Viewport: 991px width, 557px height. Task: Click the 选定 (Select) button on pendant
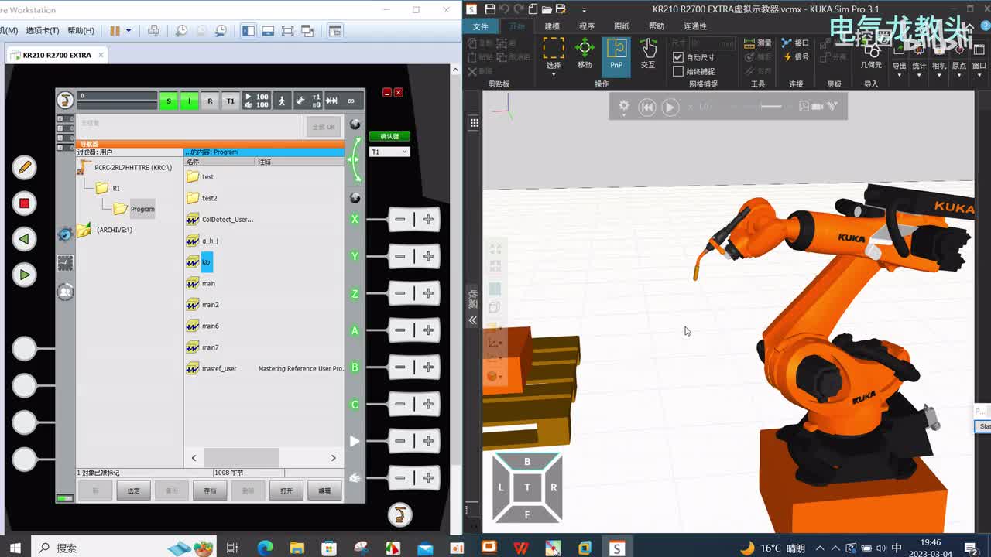[134, 490]
